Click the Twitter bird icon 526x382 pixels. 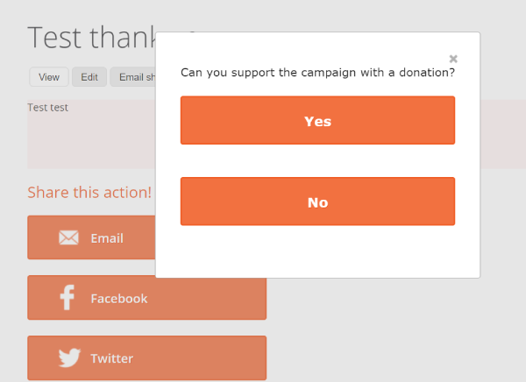coord(69,357)
